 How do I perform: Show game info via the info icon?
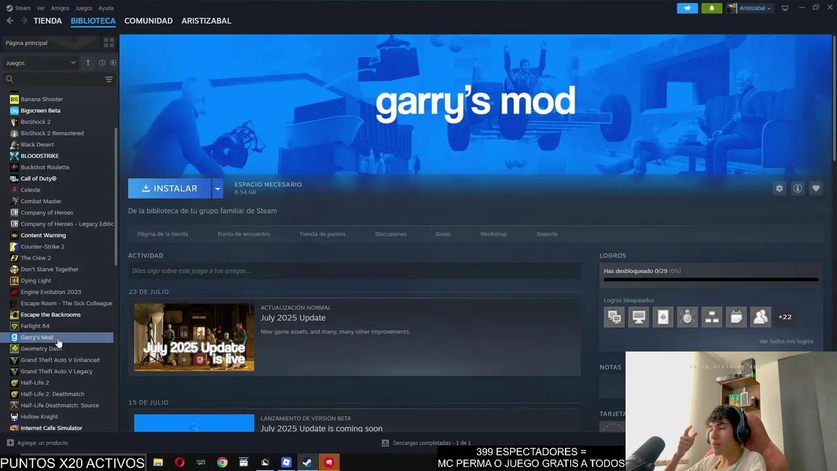tap(797, 188)
